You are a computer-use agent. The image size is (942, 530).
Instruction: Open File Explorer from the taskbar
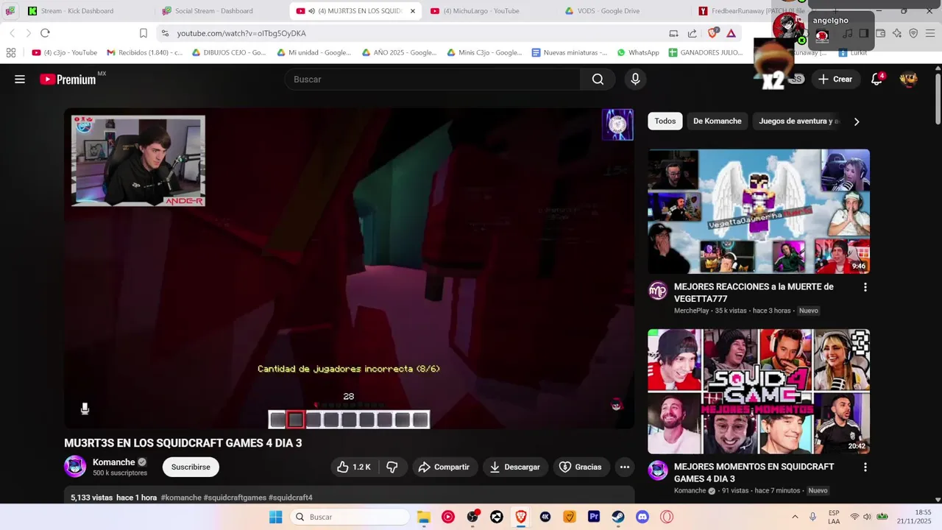pos(424,517)
